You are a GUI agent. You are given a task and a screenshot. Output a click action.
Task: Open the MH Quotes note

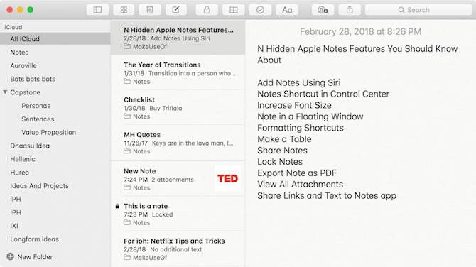178,143
